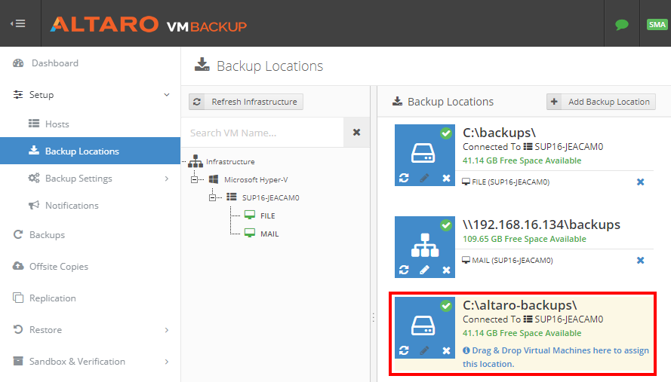Select Infrastructure root tree node
671x382 pixels.
[x=230, y=161]
